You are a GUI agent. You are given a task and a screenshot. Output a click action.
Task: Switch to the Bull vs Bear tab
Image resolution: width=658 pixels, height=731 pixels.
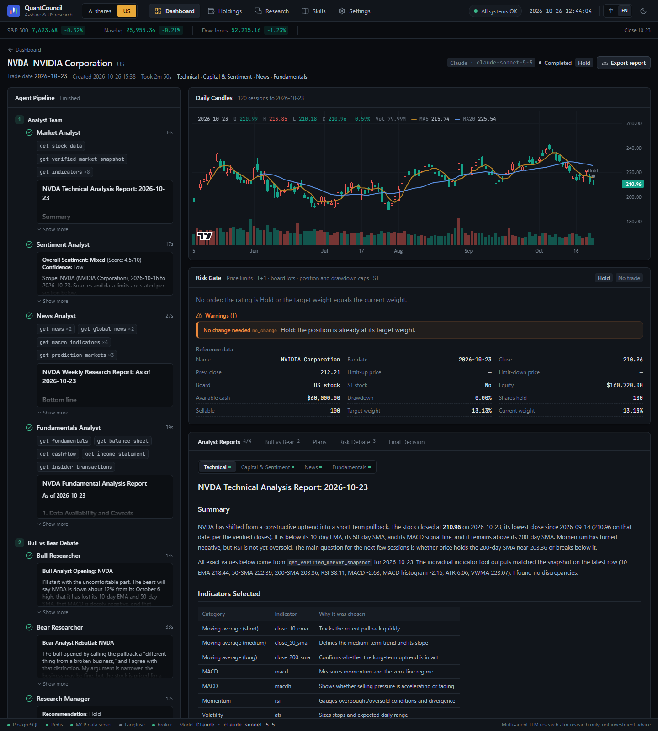point(282,442)
